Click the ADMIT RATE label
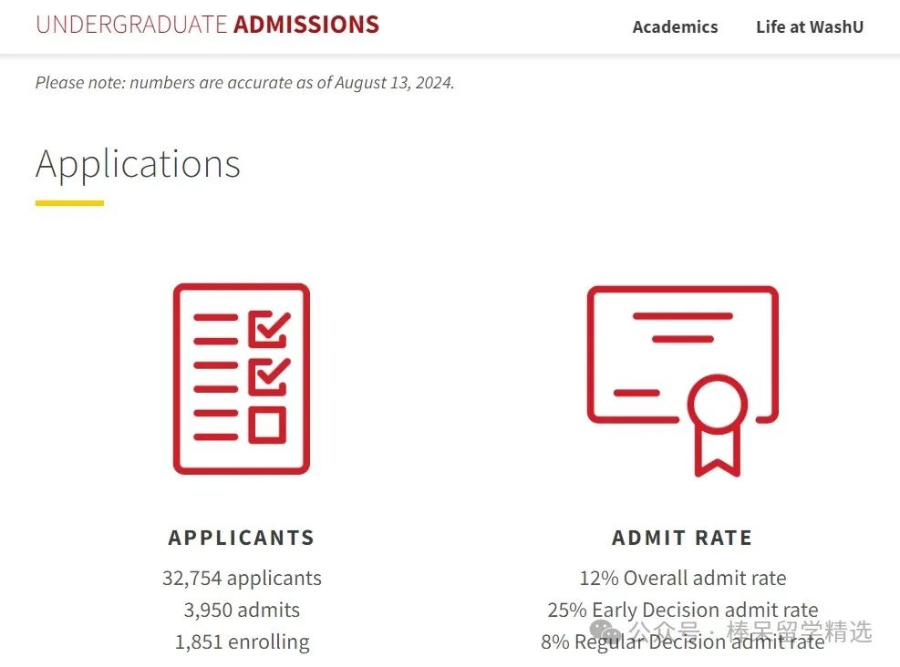900x667 pixels. pyautogui.click(x=682, y=538)
